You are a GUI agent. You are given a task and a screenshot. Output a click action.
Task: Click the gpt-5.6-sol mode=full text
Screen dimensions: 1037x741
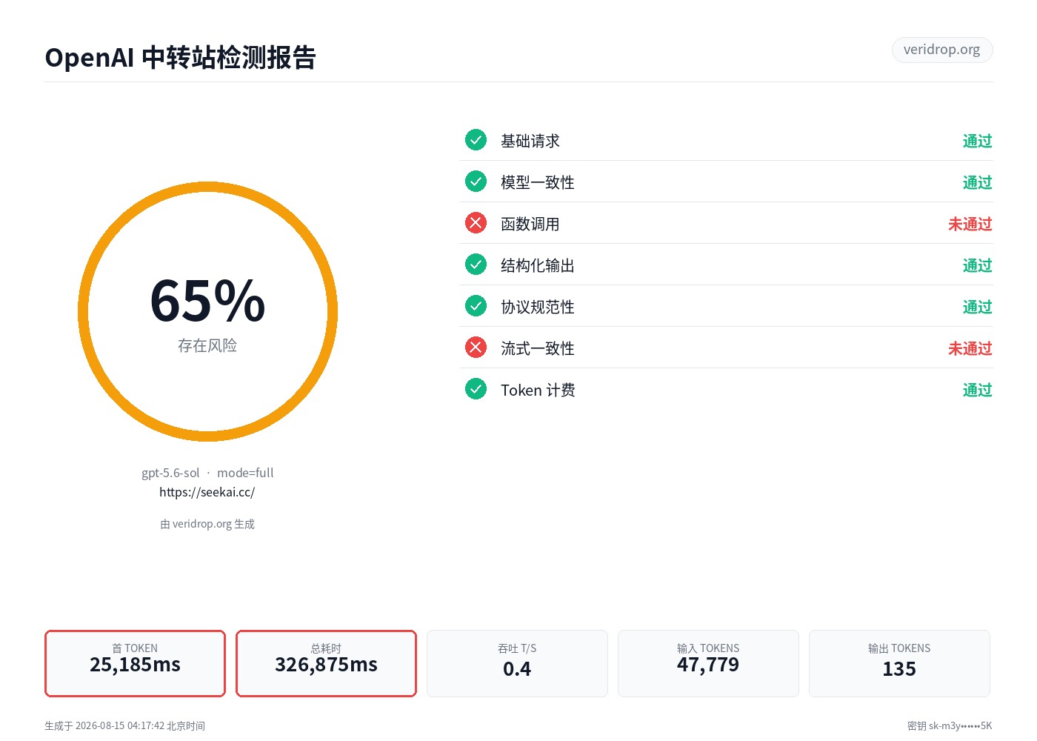[x=207, y=473]
